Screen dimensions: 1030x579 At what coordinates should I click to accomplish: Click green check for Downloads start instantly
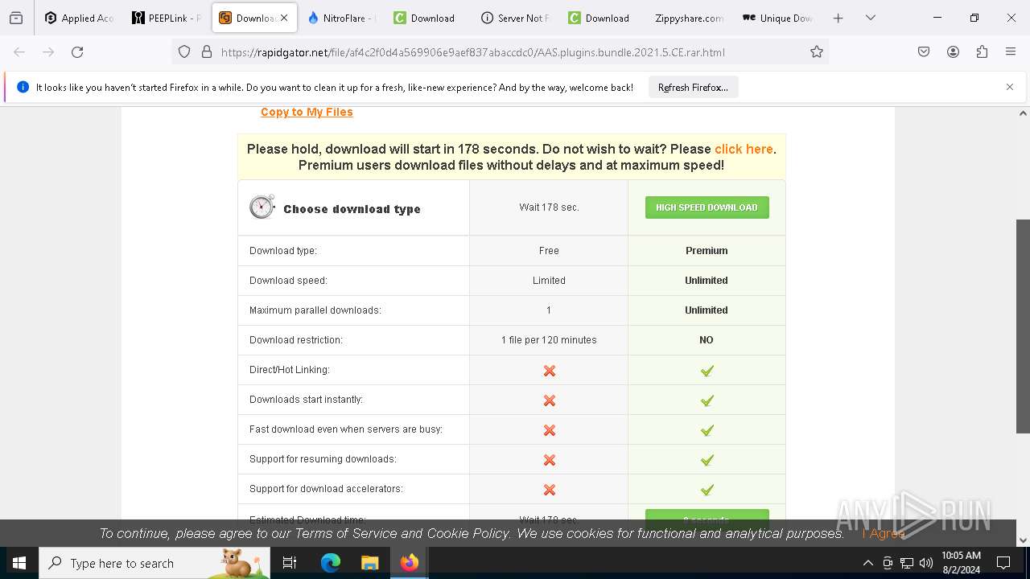707,400
